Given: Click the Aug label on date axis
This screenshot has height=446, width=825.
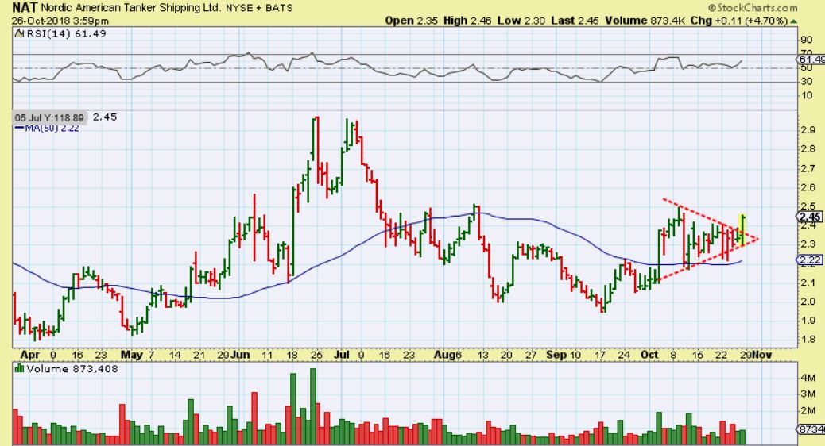Looking at the screenshot, I should [444, 355].
